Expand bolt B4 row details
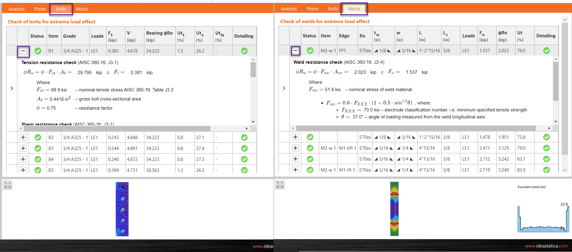This screenshot has height=252, width=572. pyautogui.click(x=23, y=159)
